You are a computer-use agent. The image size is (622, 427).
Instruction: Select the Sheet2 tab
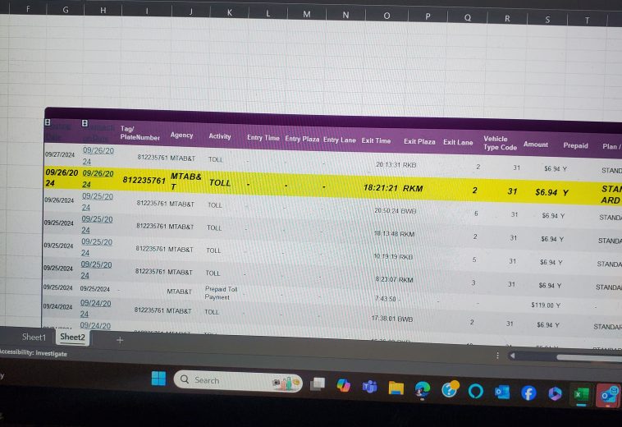point(72,337)
